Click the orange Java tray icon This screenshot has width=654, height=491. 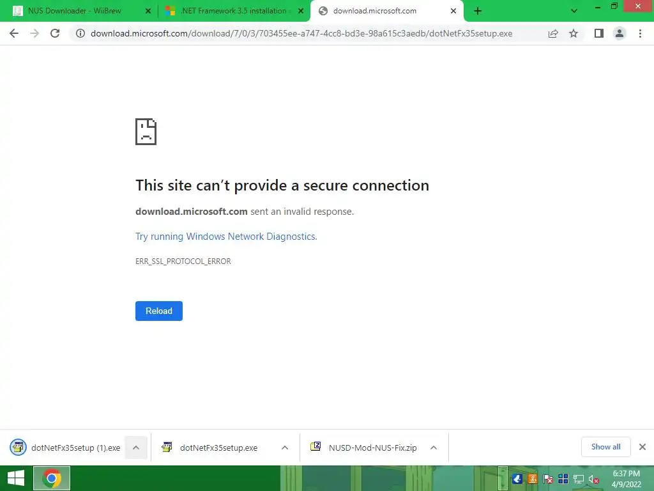[x=533, y=479]
